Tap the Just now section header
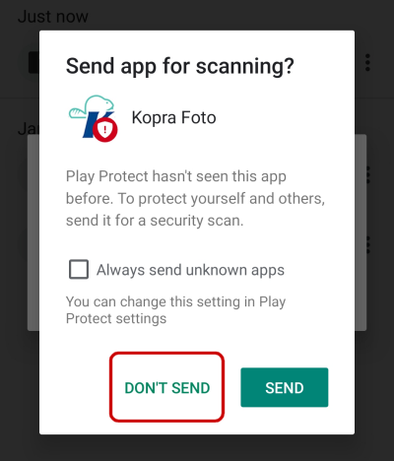394x461 pixels. pyautogui.click(x=53, y=16)
